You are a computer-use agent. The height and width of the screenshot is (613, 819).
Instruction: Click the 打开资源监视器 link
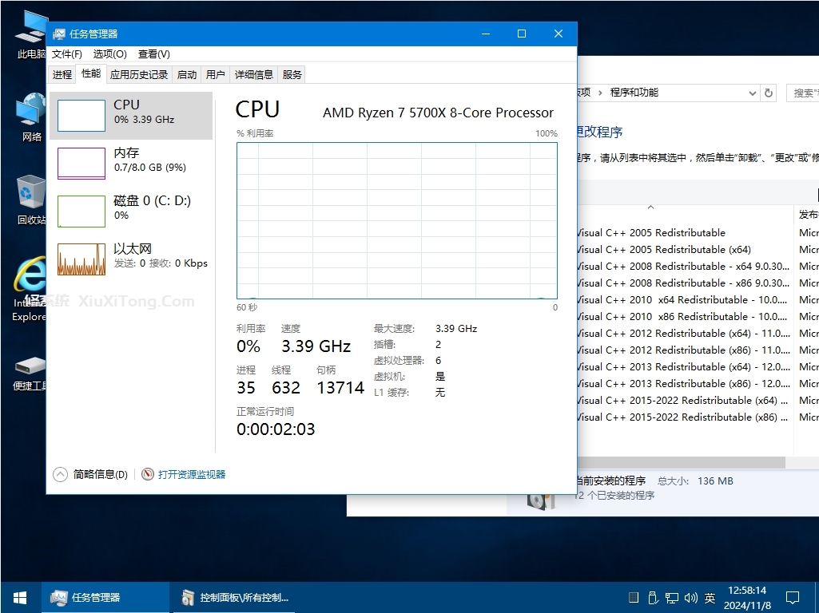coord(192,474)
